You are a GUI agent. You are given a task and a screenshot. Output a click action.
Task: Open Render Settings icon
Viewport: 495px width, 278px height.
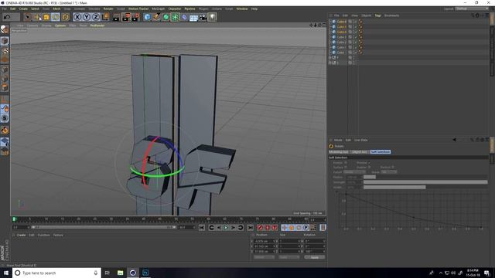tap(136, 17)
